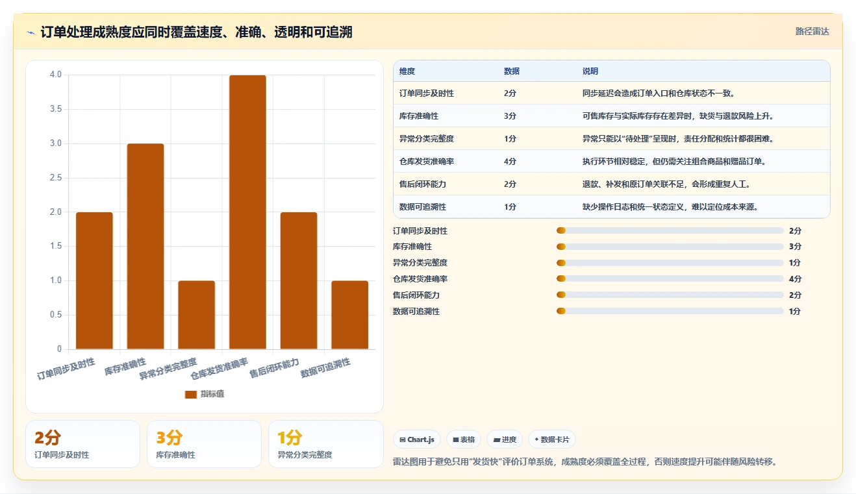856x494 pixels.
Task: Select the 进度 tag chip
Action: tap(505, 439)
